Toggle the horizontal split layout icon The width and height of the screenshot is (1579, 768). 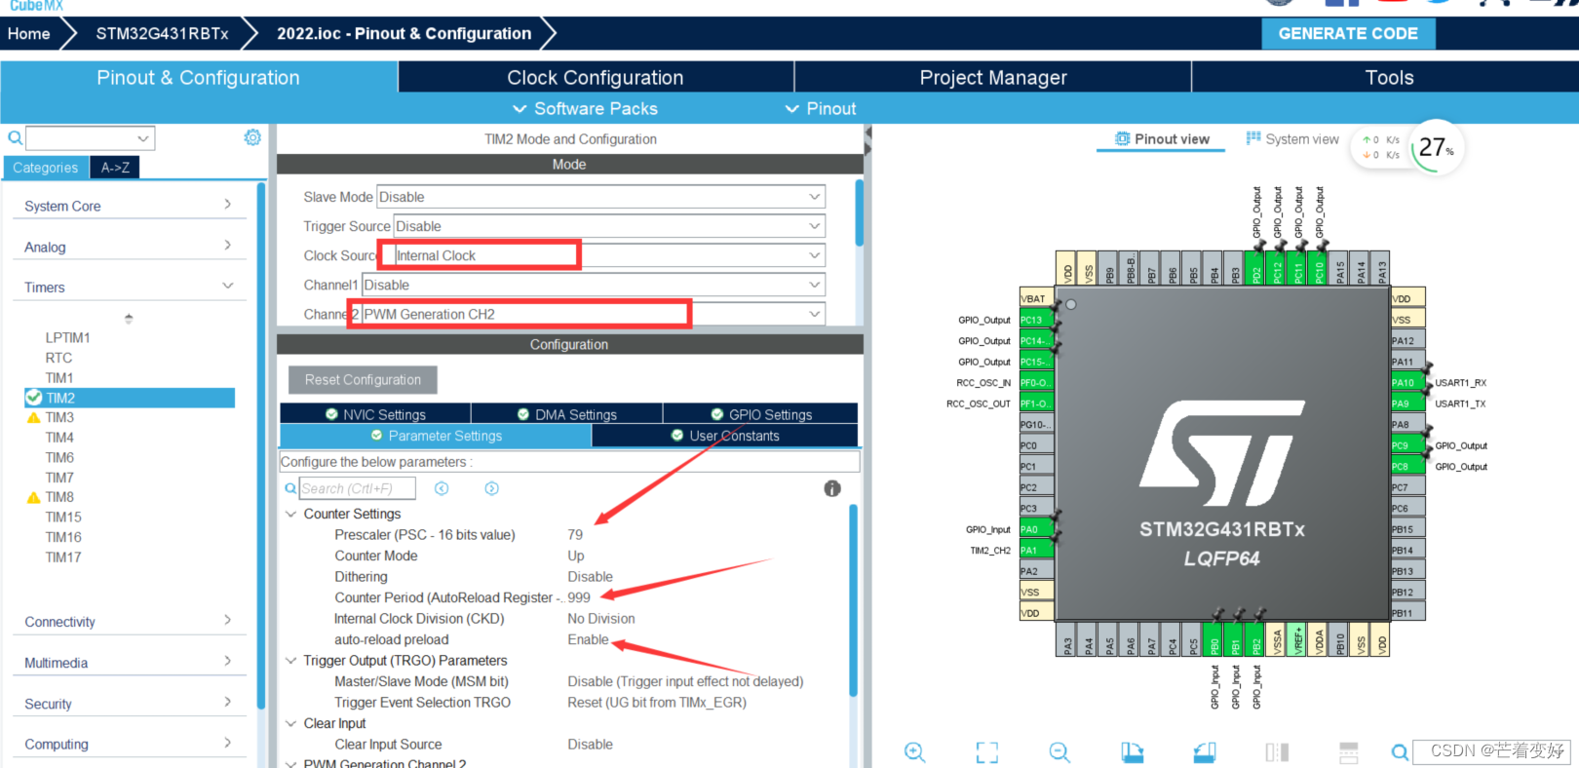(1349, 751)
